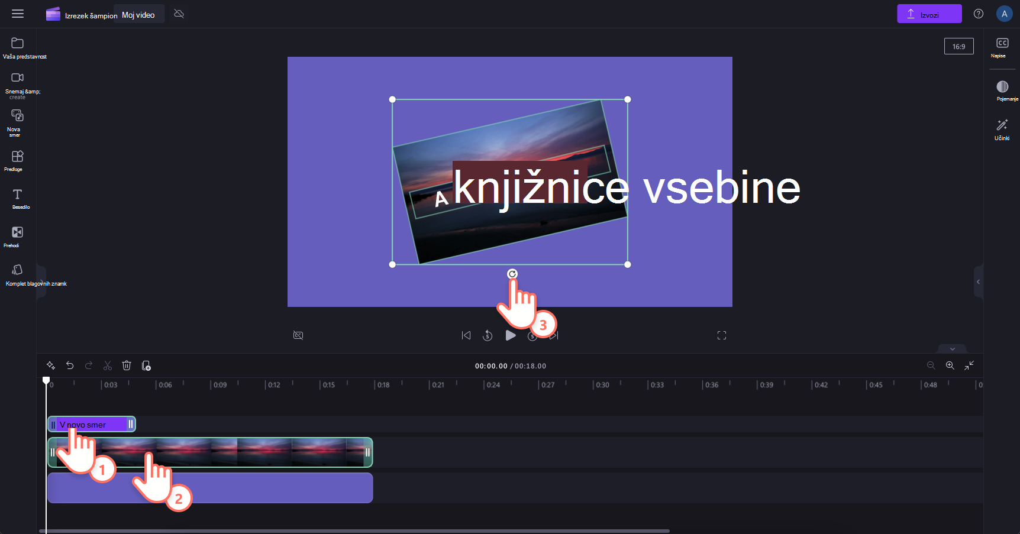The height and width of the screenshot is (534, 1020).
Task: Click the right trim handle of video clip
Action: coord(367,452)
